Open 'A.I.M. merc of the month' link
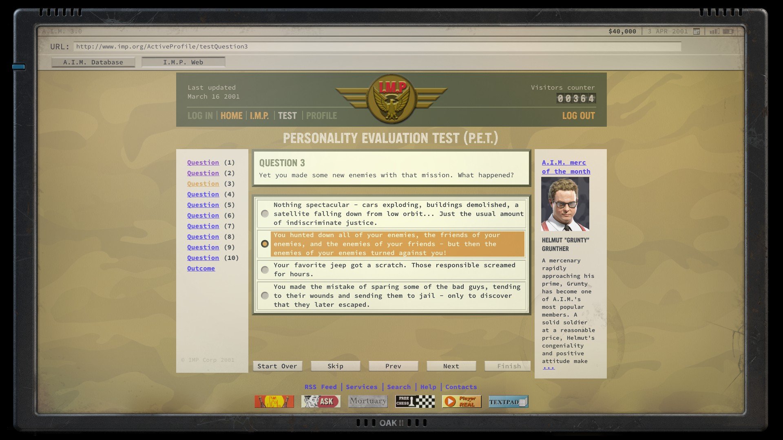The height and width of the screenshot is (440, 783). 566,167
